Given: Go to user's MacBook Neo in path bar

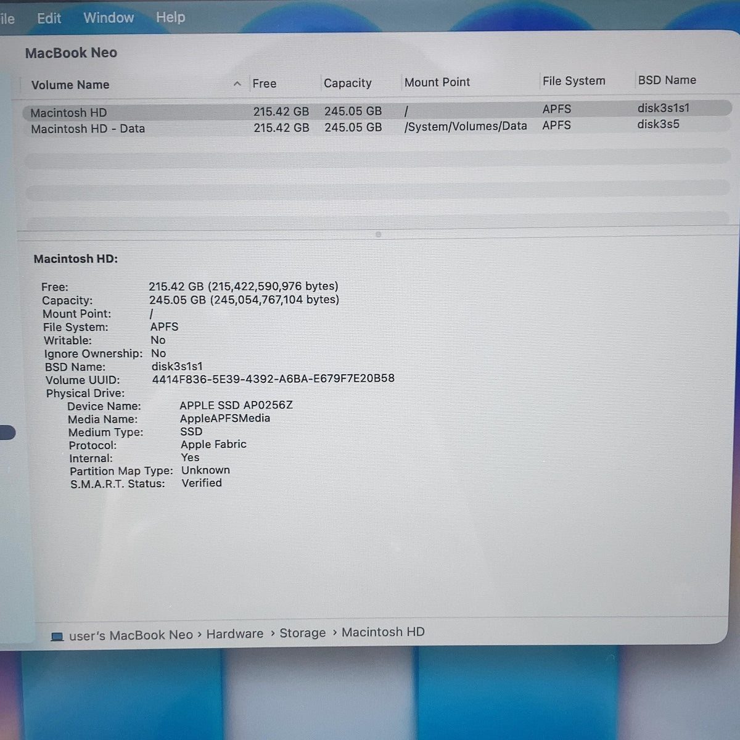Looking at the screenshot, I should [x=131, y=635].
